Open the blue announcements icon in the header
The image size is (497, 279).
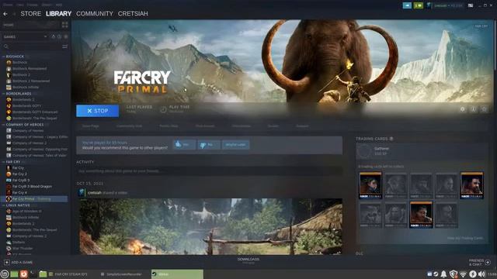pyautogui.click(x=407, y=5)
